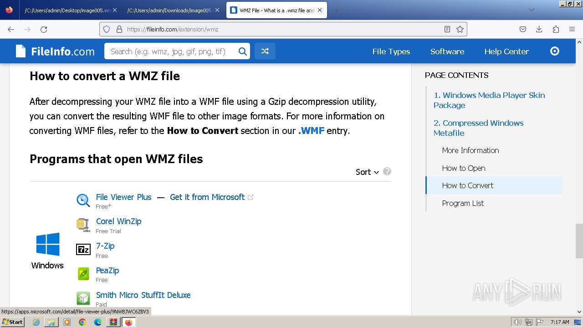Image resolution: width=583 pixels, height=328 pixels.
Task: Switch to Downloads image005 tab
Action: 174,10
